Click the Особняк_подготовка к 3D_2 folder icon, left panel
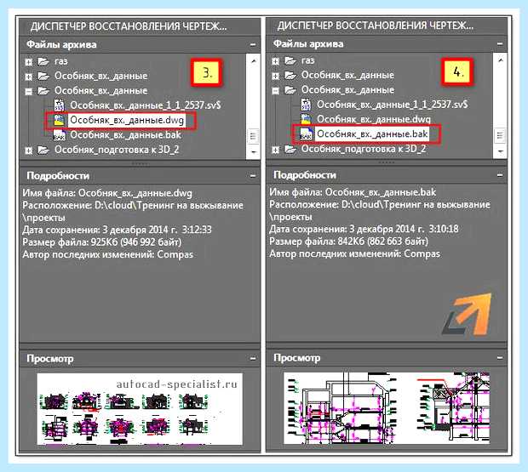The height and width of the screenshot is (472, 528). point(43,150)
